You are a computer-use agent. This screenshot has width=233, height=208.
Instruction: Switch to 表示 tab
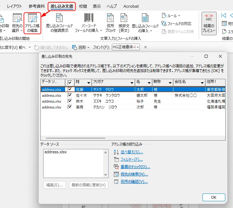(97, 6)
